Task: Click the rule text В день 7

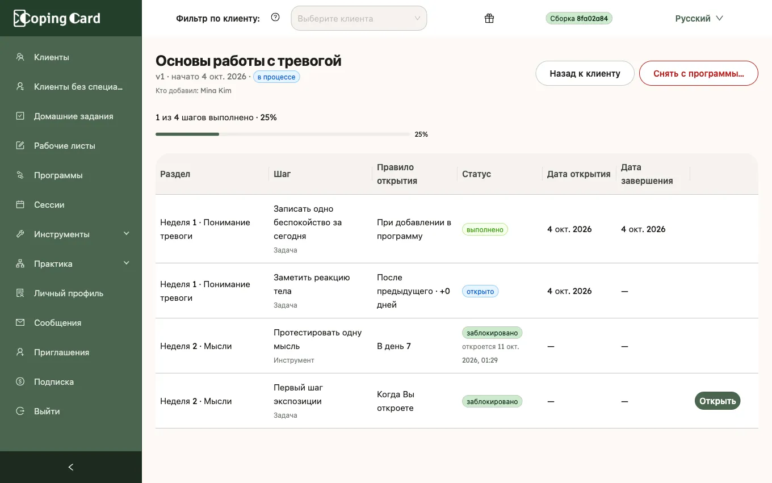Action: [394, 346]
